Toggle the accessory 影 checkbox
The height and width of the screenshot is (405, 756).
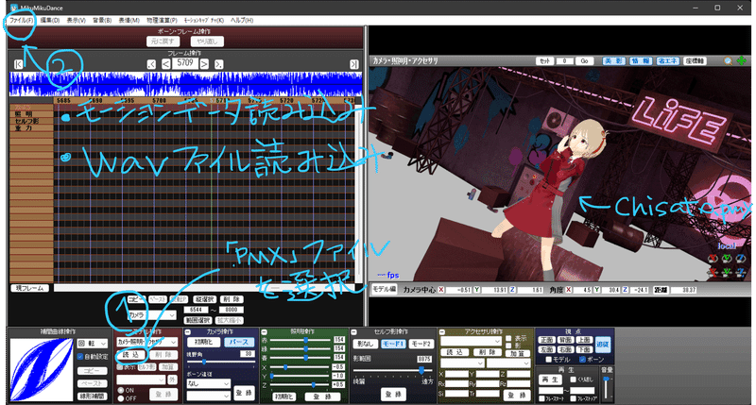[508, 346]
